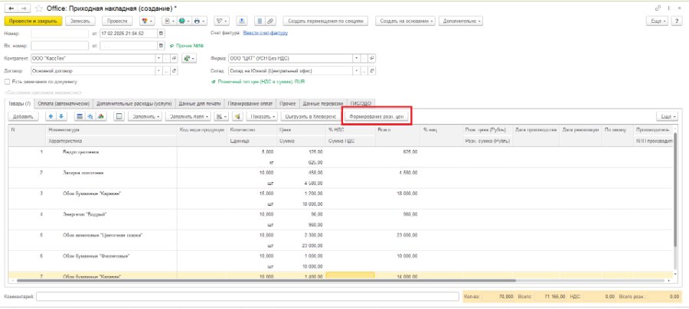Click into the "Комментарий" input field
The image size is (689, 309).
click(247, 298)
